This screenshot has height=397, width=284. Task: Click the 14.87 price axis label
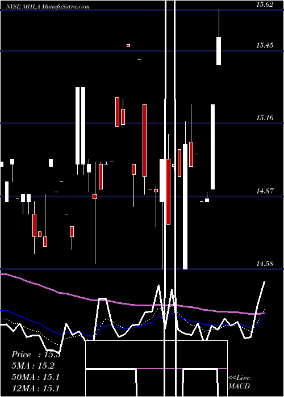[x=265, y=191]
